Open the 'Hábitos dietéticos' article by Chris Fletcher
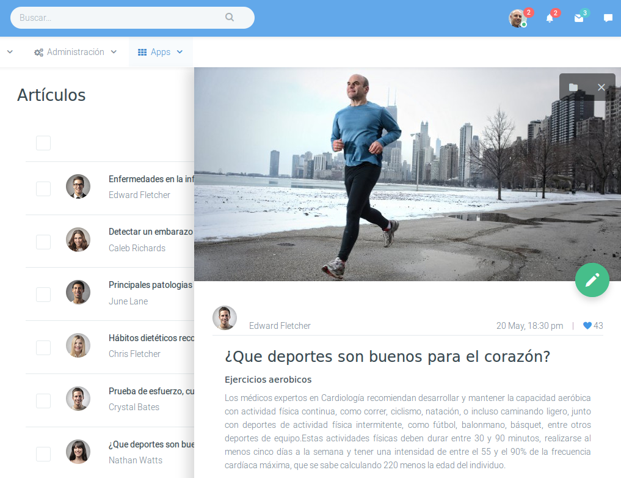 click(151, 338)
